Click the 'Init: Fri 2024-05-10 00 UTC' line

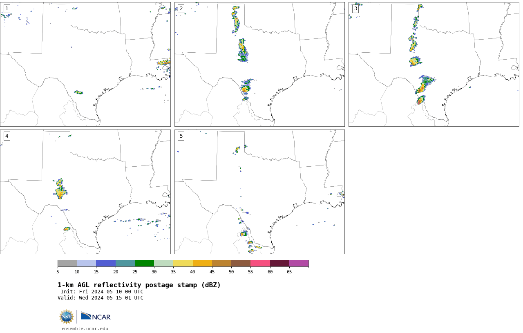point(102,292)
